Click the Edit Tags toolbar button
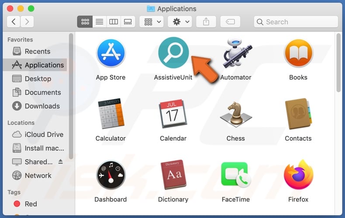Screen dimensions: 345x218 coord(230,22)
